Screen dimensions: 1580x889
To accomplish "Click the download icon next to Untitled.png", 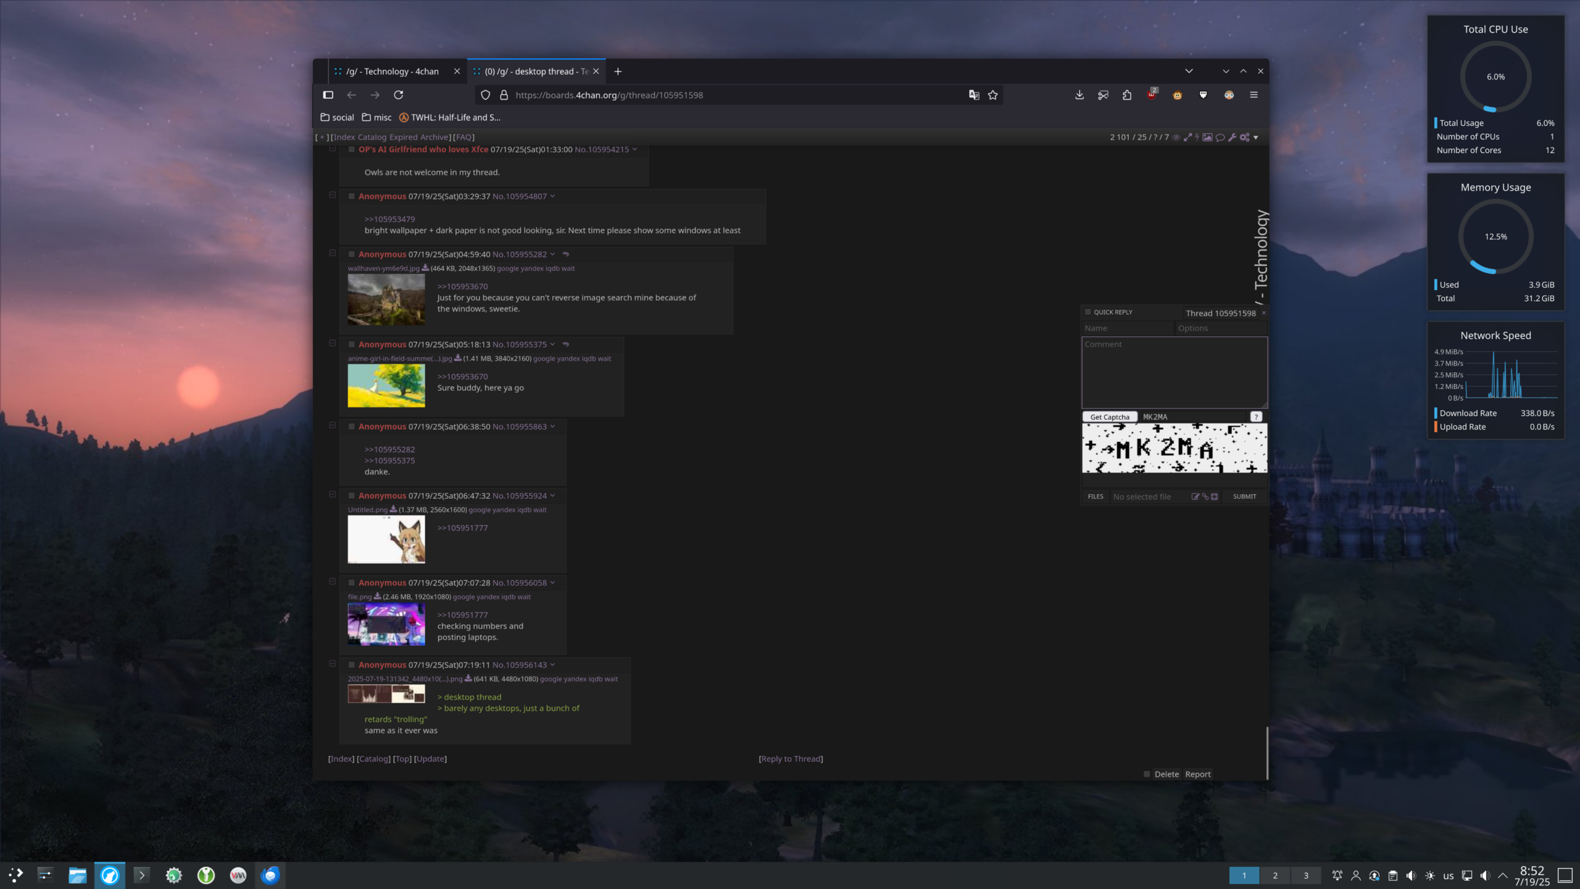I will [x=393, y=509].
